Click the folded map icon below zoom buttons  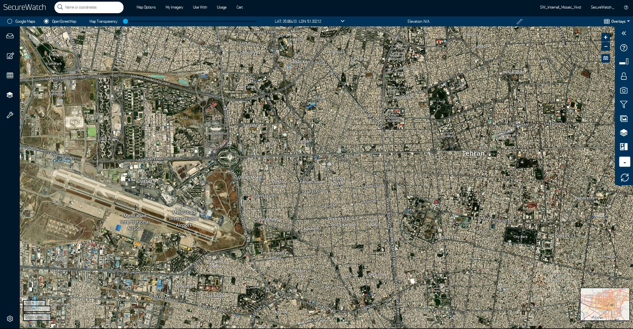click(x=606, y=58)
